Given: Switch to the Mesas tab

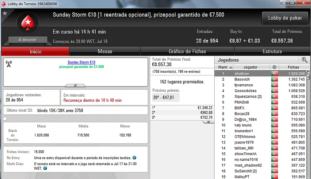Looking at the screenshot, I should pyautogui.click(x=105, y=51).
